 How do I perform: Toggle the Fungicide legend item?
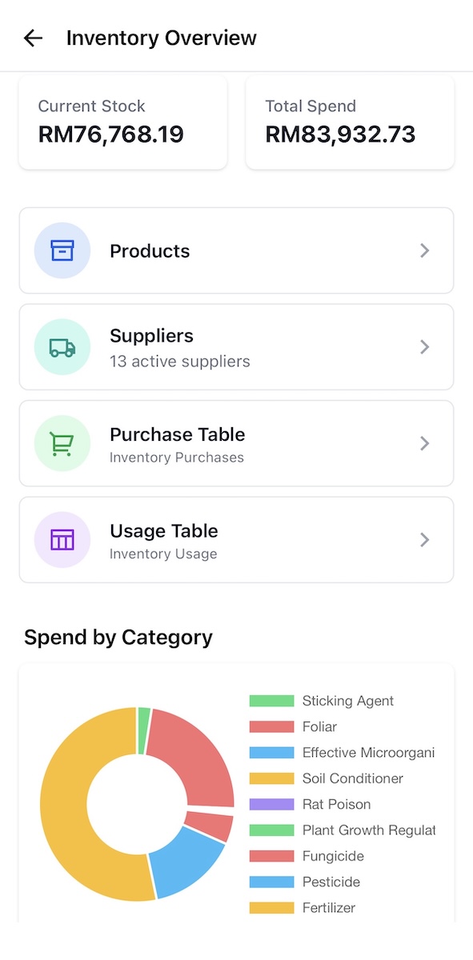(x=323, y=855)
